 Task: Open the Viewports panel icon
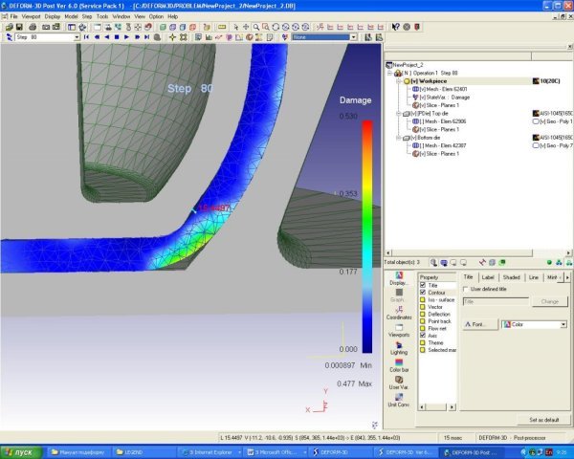click(399, 331)
